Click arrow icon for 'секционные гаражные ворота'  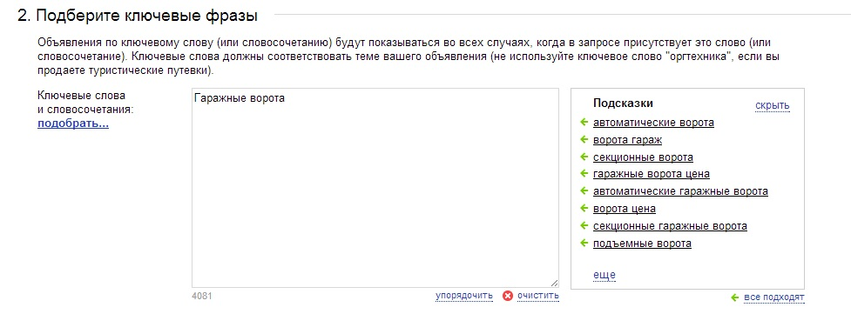pyautogui.click(x=584, y=225)
